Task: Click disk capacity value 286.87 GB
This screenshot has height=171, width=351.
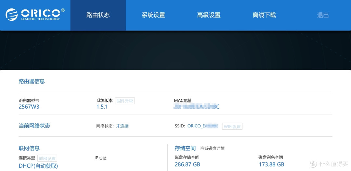Action: pyautogui.click(x=187, y=164)
